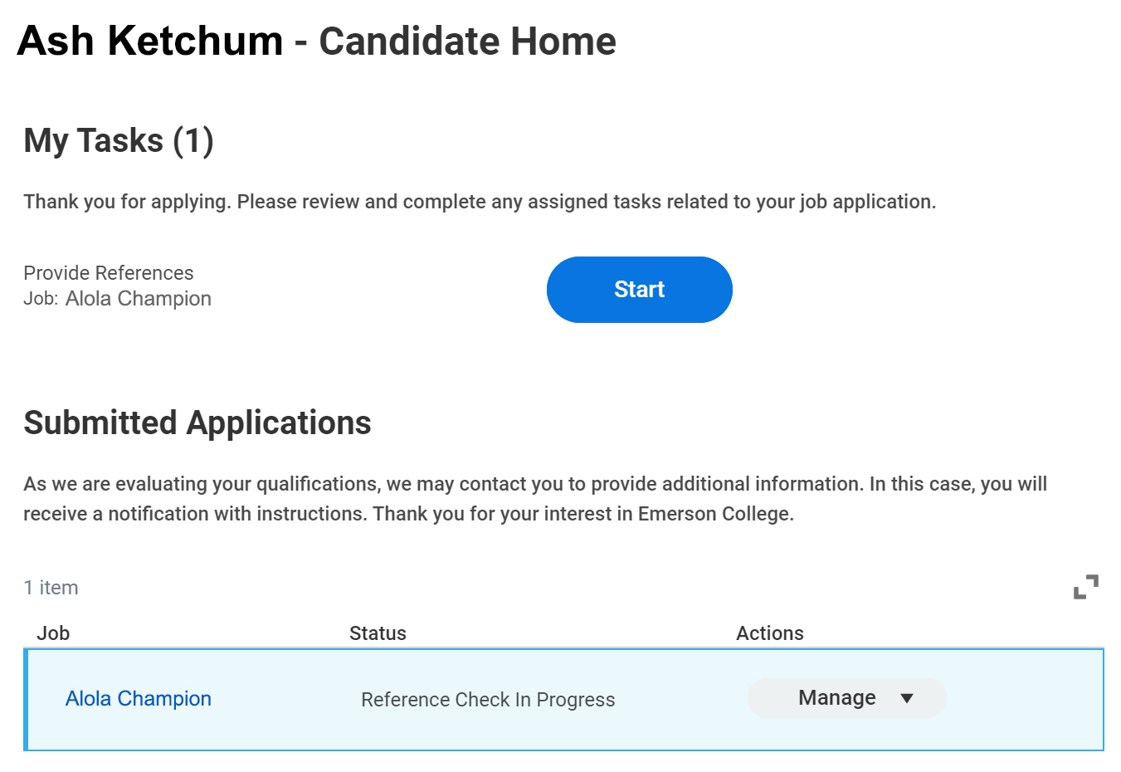Expand the applications table to fullscreen
1121x772 pixels.
1085,587
